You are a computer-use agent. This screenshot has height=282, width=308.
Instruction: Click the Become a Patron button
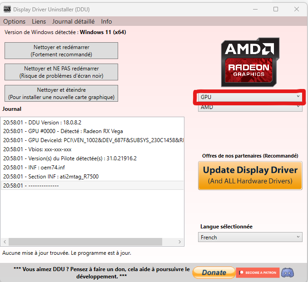(x=258, y=272)
